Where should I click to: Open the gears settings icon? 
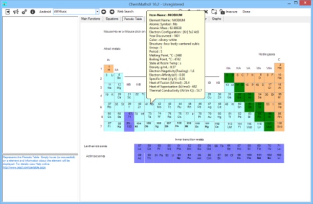(x=25, y=12)
